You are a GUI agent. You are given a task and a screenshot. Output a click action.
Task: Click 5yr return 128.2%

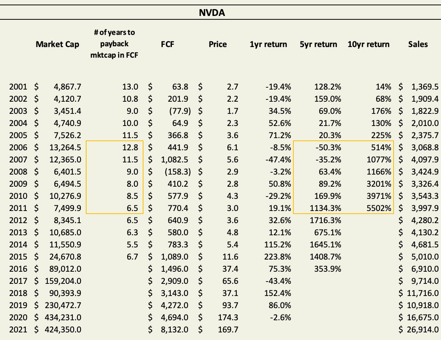pyautogui.click(x=328, y=87)
